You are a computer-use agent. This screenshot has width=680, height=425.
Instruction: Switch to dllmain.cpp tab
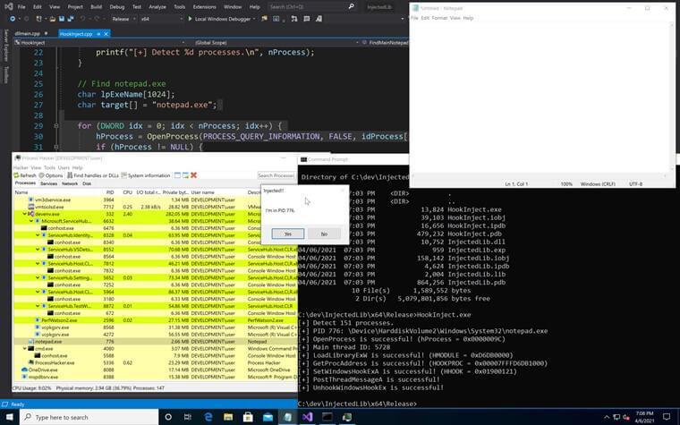coord(28,33)
